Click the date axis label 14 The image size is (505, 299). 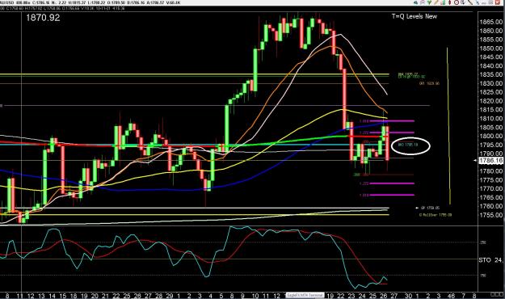[x=52, y=296]
